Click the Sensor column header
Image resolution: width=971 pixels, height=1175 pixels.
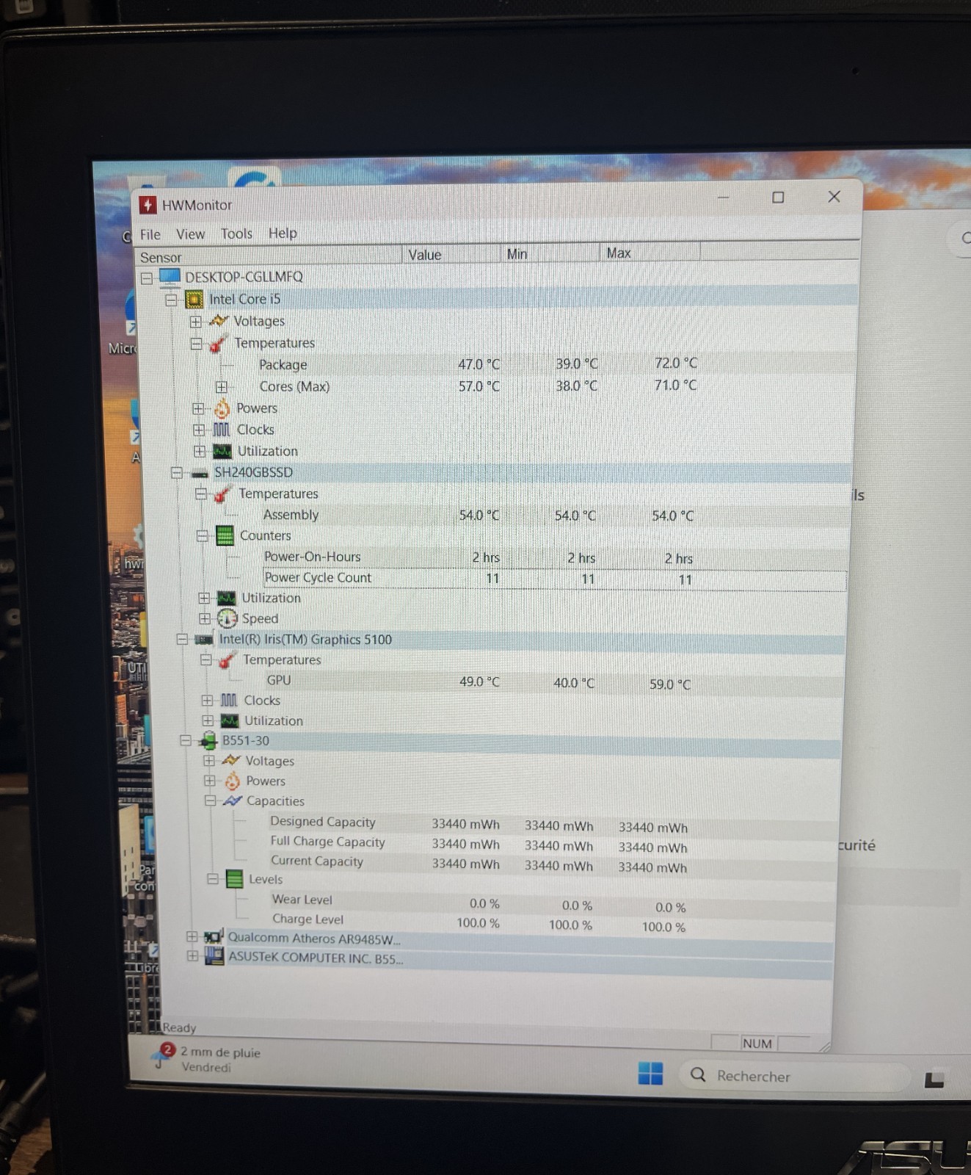coord(269,256)
